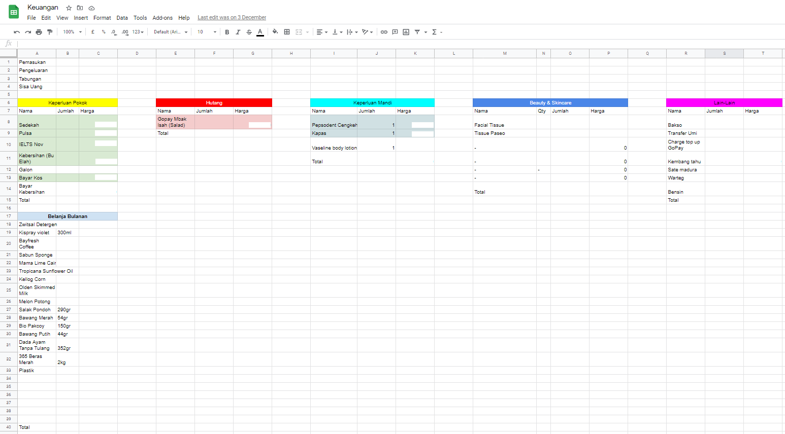Toggle bold formatting
Viewport: 785px width, 434px height.
tap(227, 32)
